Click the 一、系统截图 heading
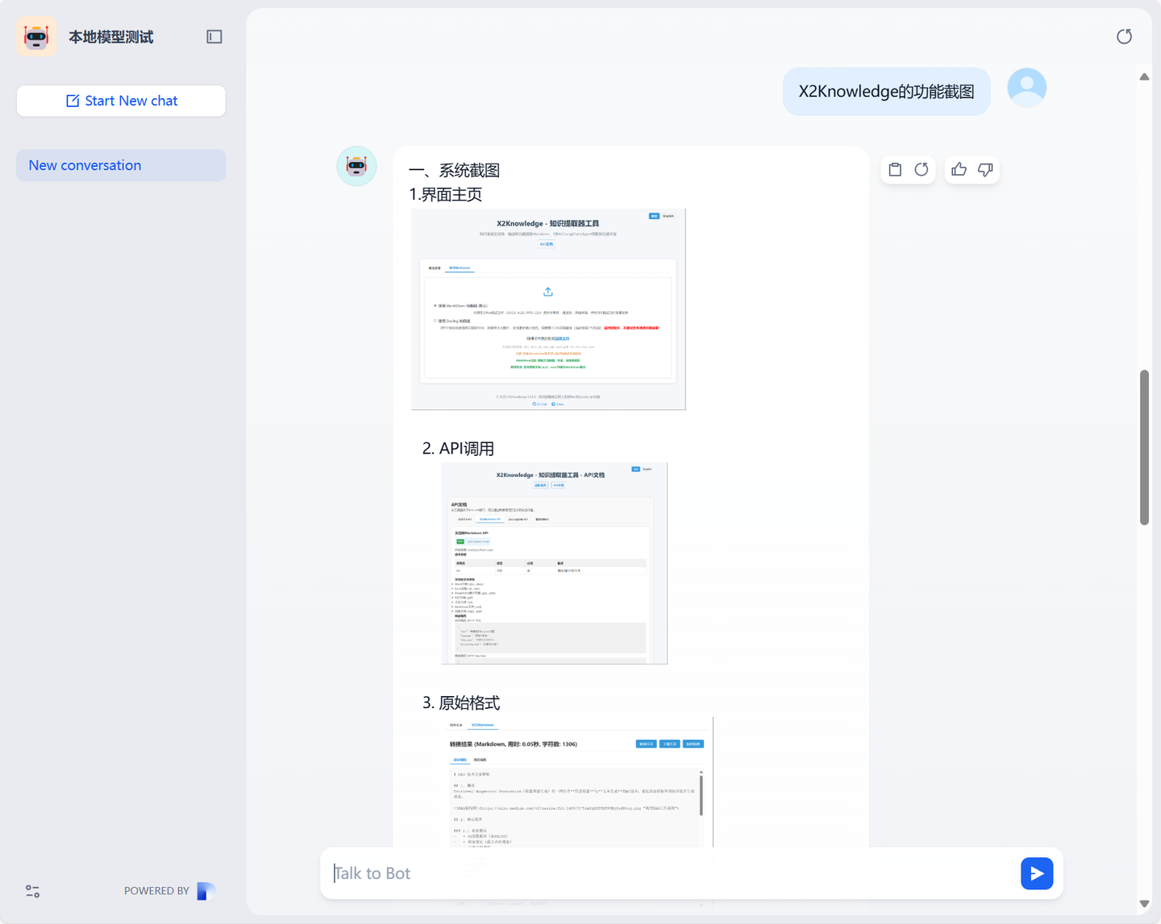This screenshot has width=1161, height=924. [x=454, y=171]
